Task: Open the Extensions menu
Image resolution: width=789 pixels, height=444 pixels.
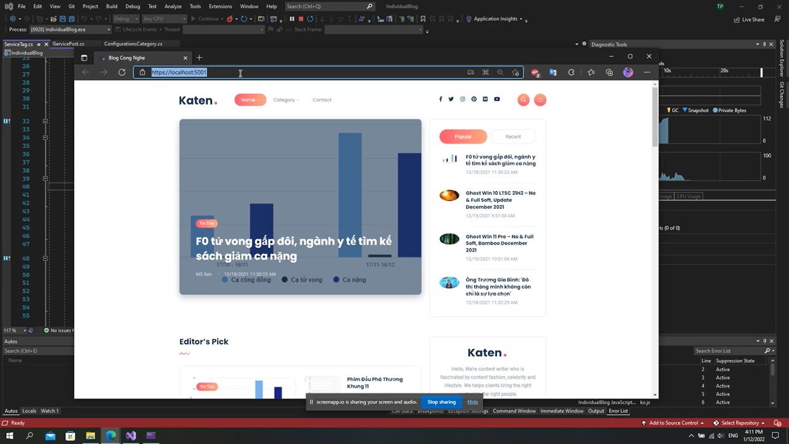Action: [x=221, y=6]
